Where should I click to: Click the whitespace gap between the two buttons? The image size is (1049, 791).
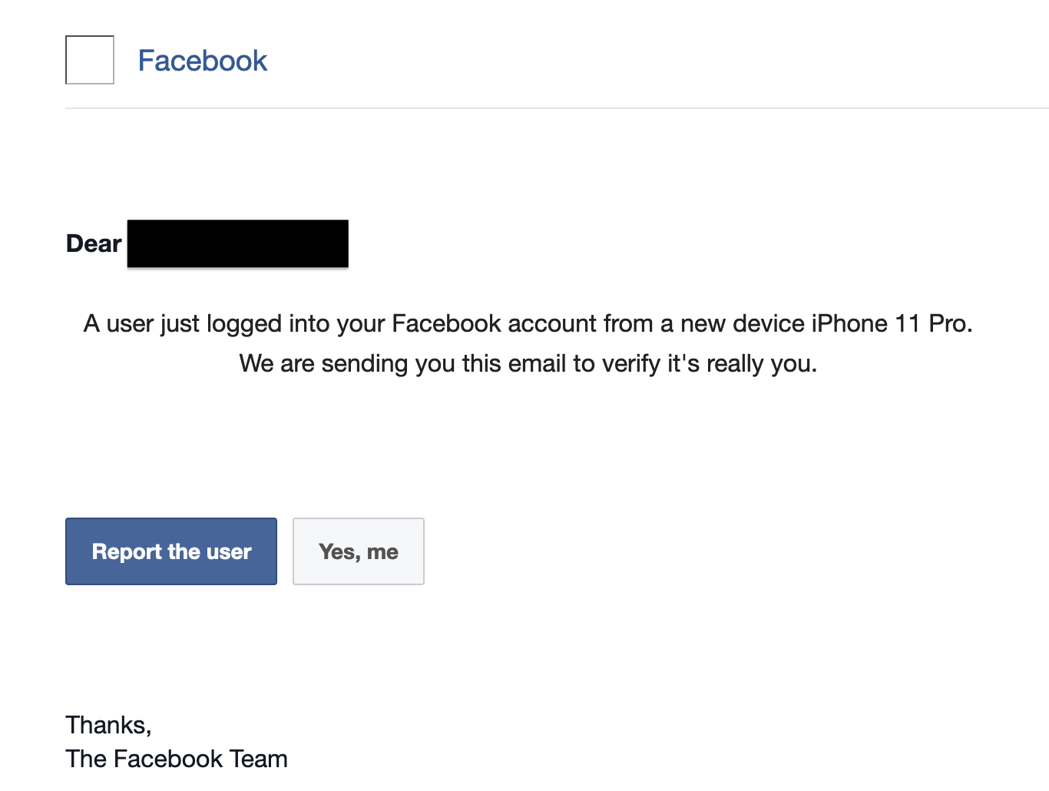[284, 551]
